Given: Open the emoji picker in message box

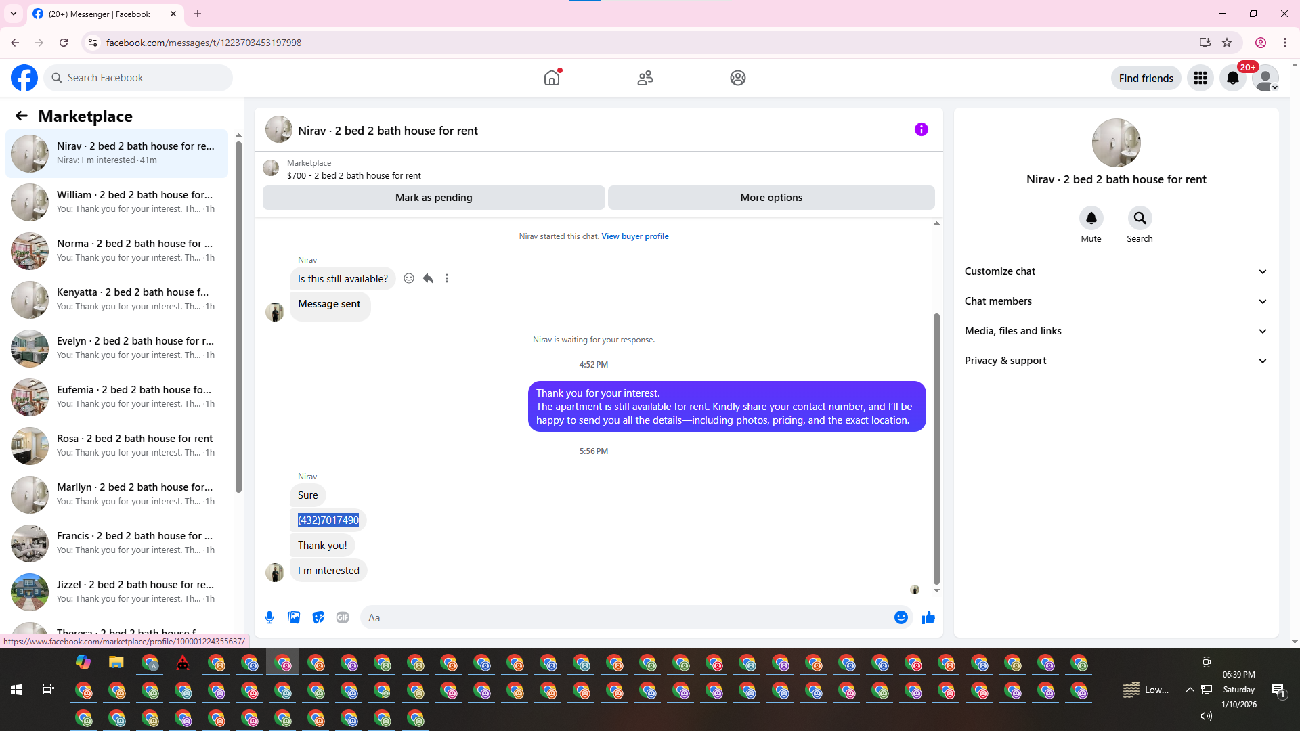Looking at the screenshot, I should 901,617.
